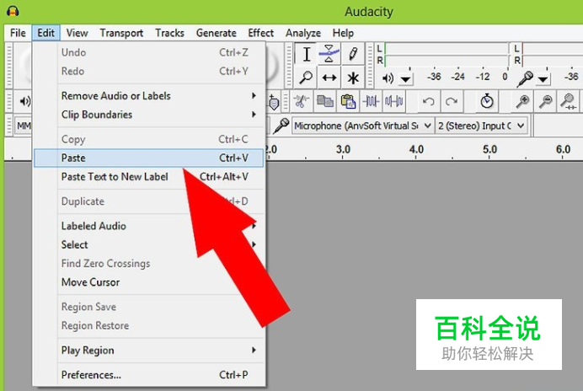The width and height of the screenshot is (583, 391).
Task: Expand Play Region submenu
Action: point(149,350)
